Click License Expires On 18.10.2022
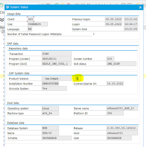The image size is (146, 147). (x=115, y=84)
